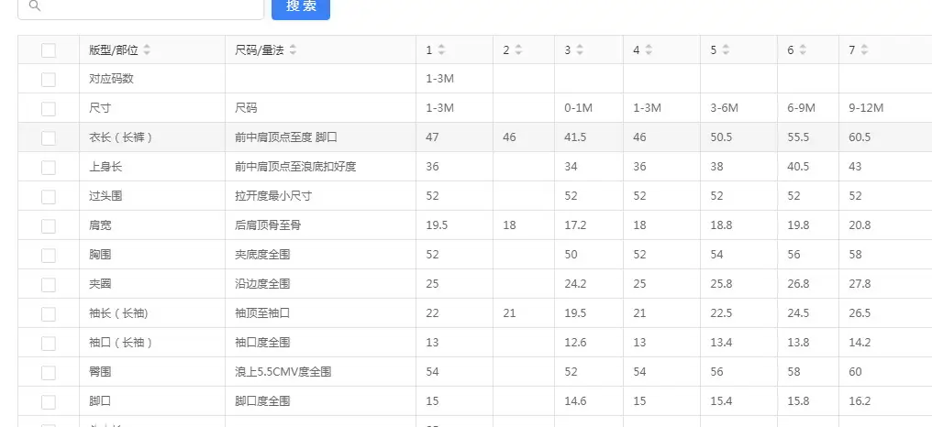The image size is (932, 427).
Task: Click value 14.6 in 脚口 row
Action: [575, 401]
